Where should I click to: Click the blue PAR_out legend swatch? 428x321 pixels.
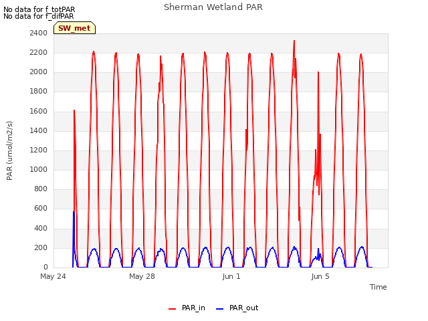[x=220, y=309]
